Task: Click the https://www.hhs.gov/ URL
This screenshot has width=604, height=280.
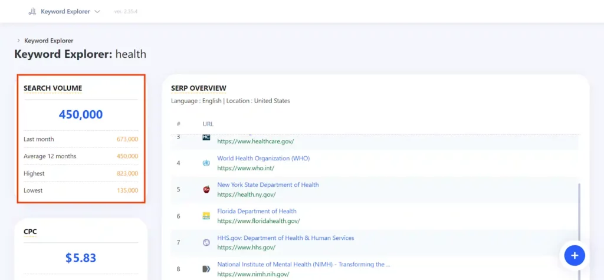Action: [246, 248]
